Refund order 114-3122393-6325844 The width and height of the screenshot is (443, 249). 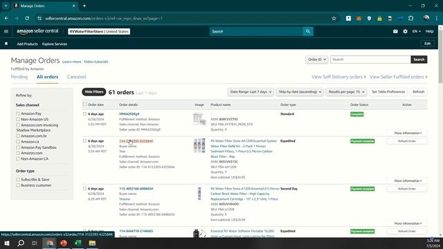click(x=407, y=141)
